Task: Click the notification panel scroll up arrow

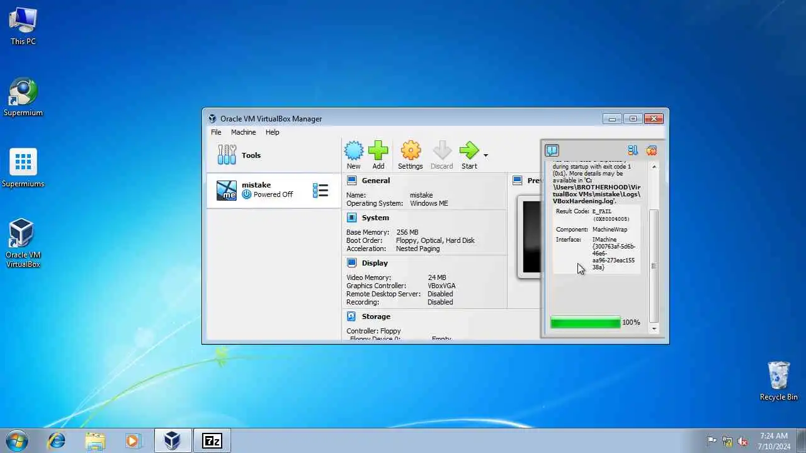Action: (x=654, y=167)
